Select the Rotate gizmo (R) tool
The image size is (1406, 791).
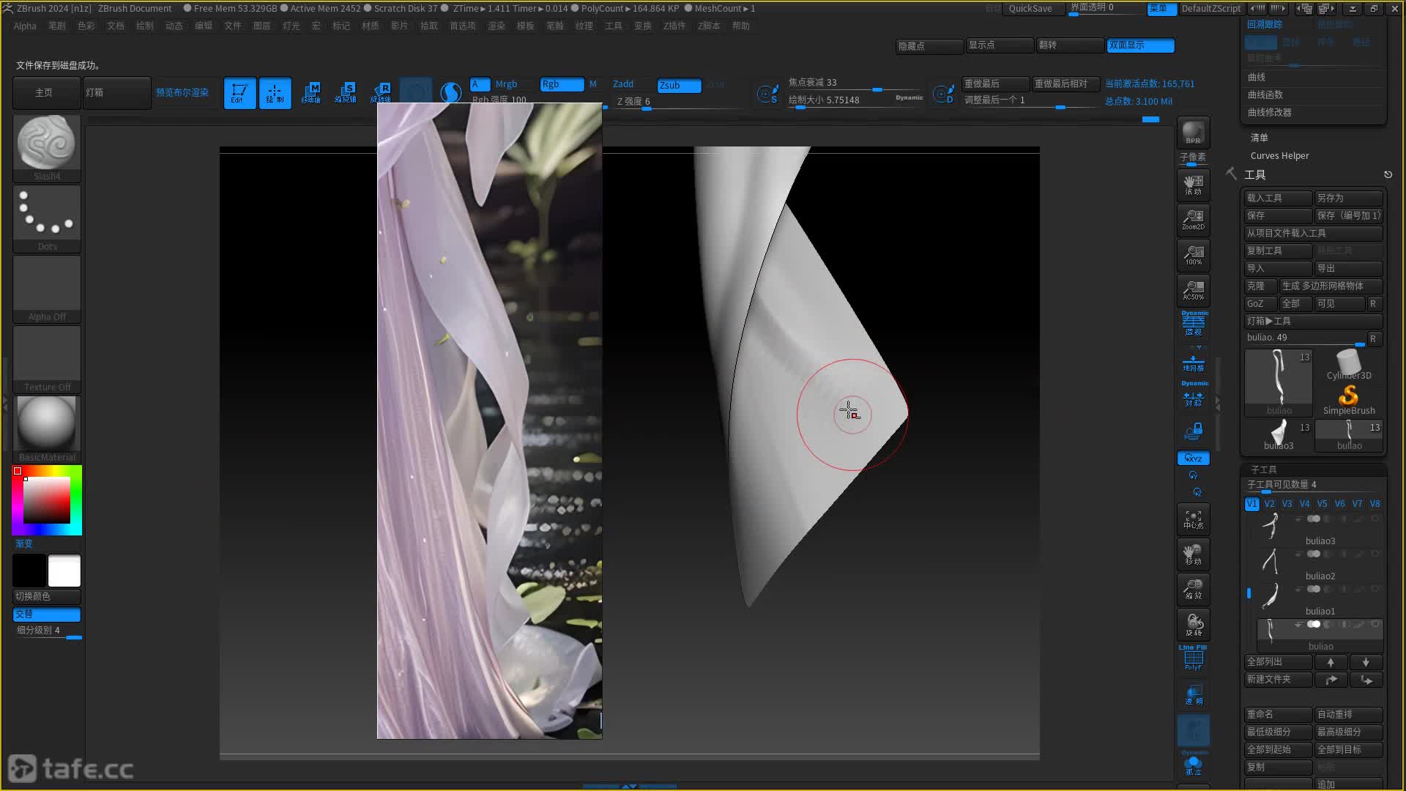(x=381, y=93)
